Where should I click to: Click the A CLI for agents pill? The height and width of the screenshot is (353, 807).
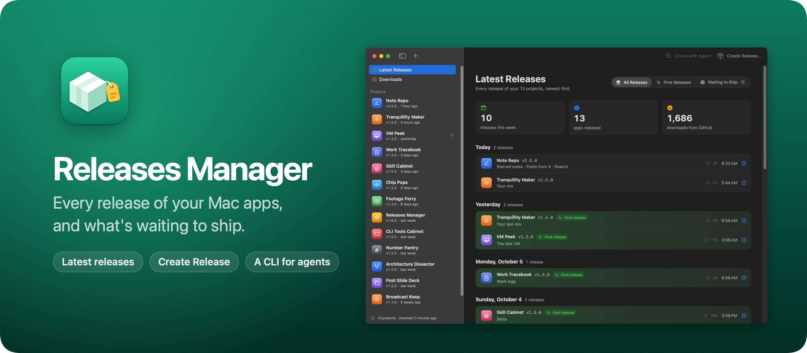(x=292, y=262)
